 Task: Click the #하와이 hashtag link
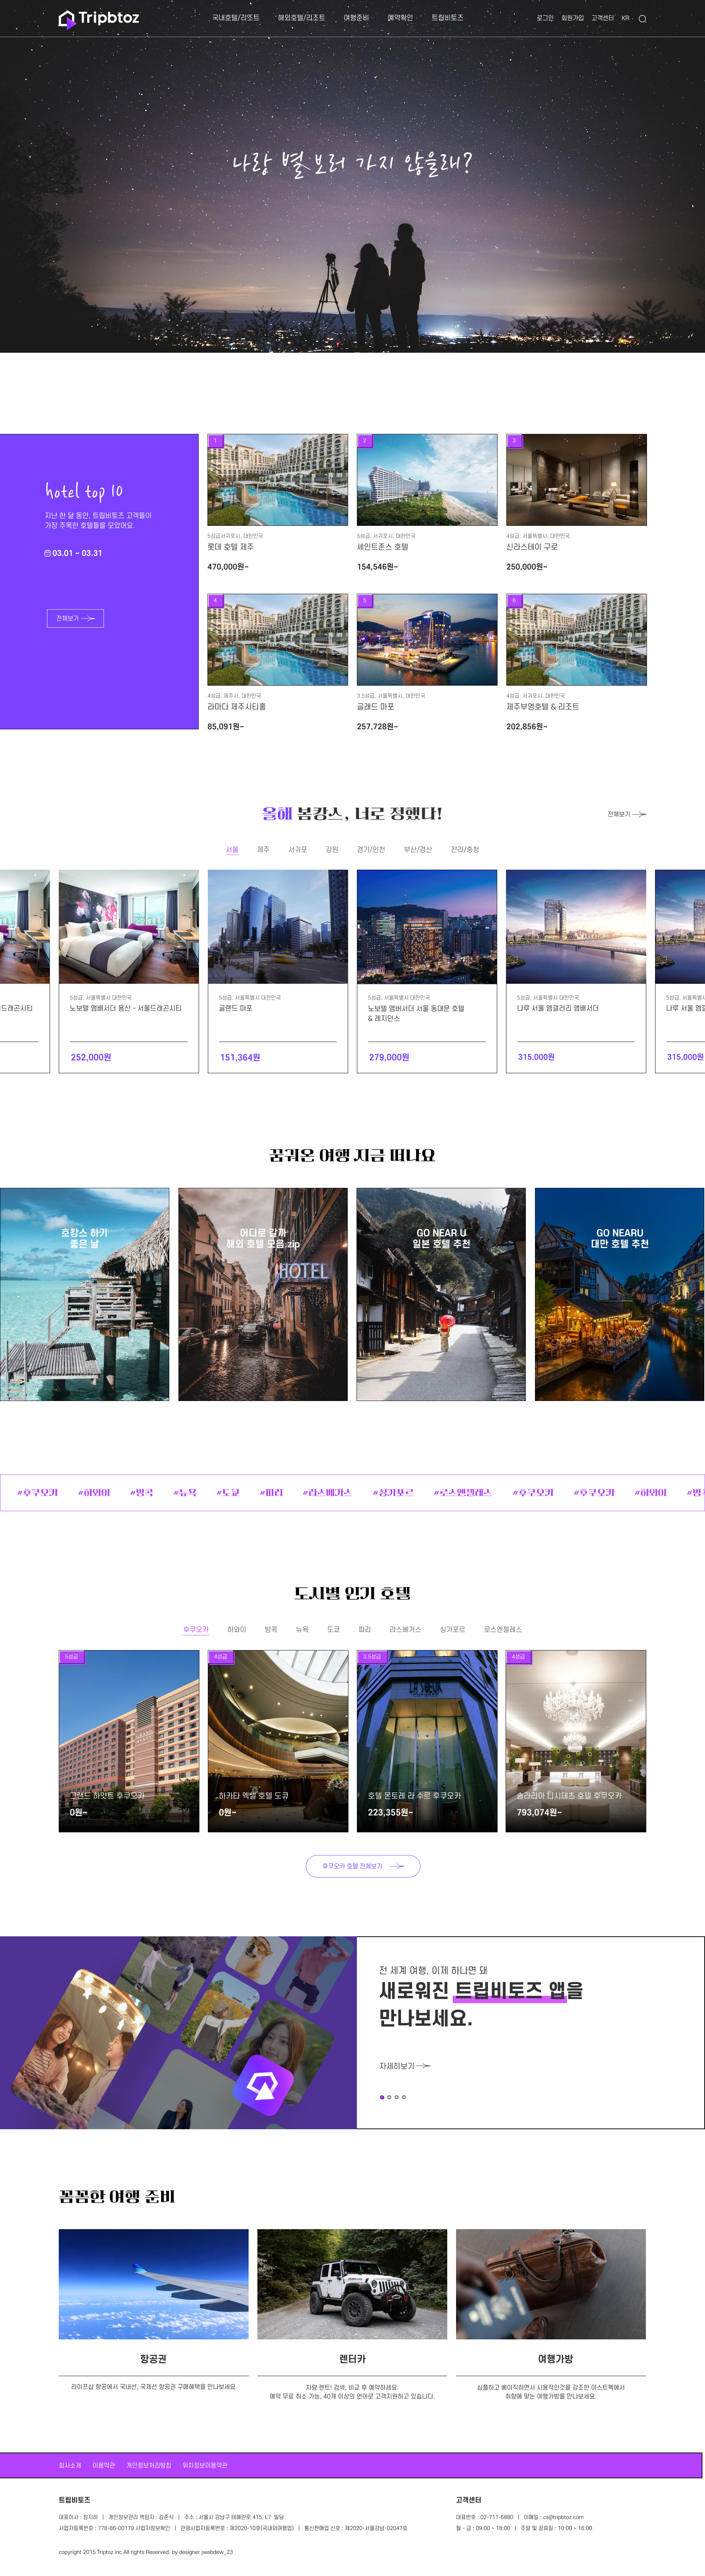(x=94, y=1492)
